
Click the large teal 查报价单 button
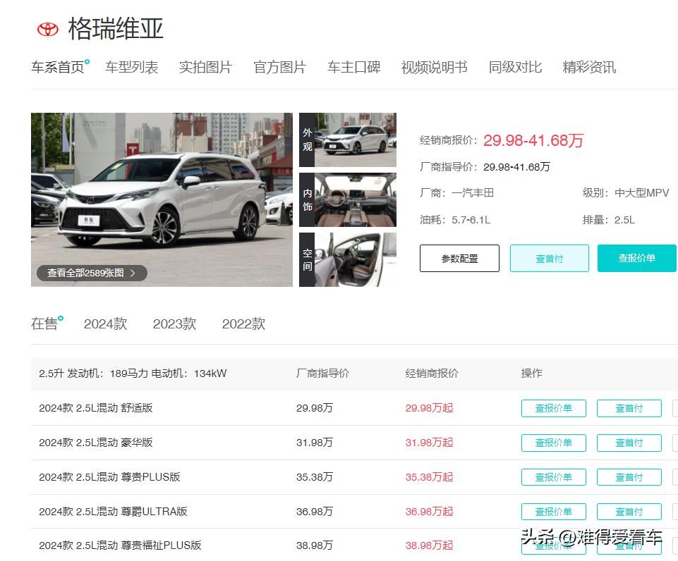(x=636, y=259)
